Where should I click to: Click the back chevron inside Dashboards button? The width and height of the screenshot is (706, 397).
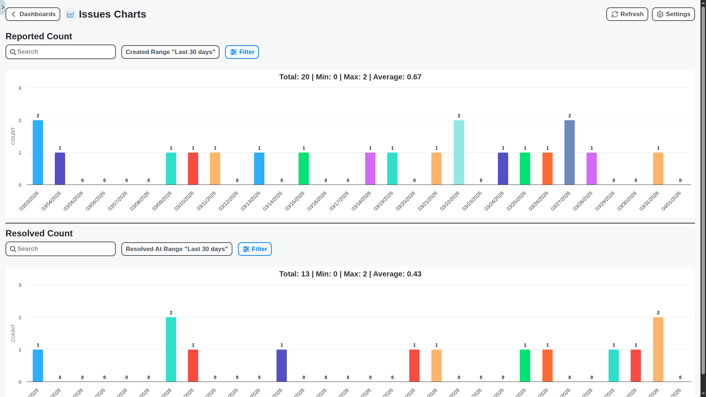pyautogui.click(x=13, y=14)
